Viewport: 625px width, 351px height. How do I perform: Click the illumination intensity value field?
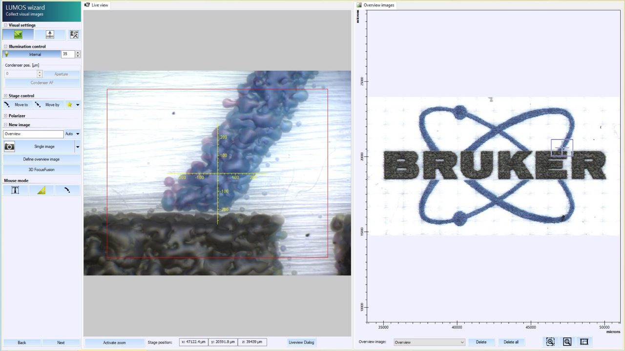68,54
